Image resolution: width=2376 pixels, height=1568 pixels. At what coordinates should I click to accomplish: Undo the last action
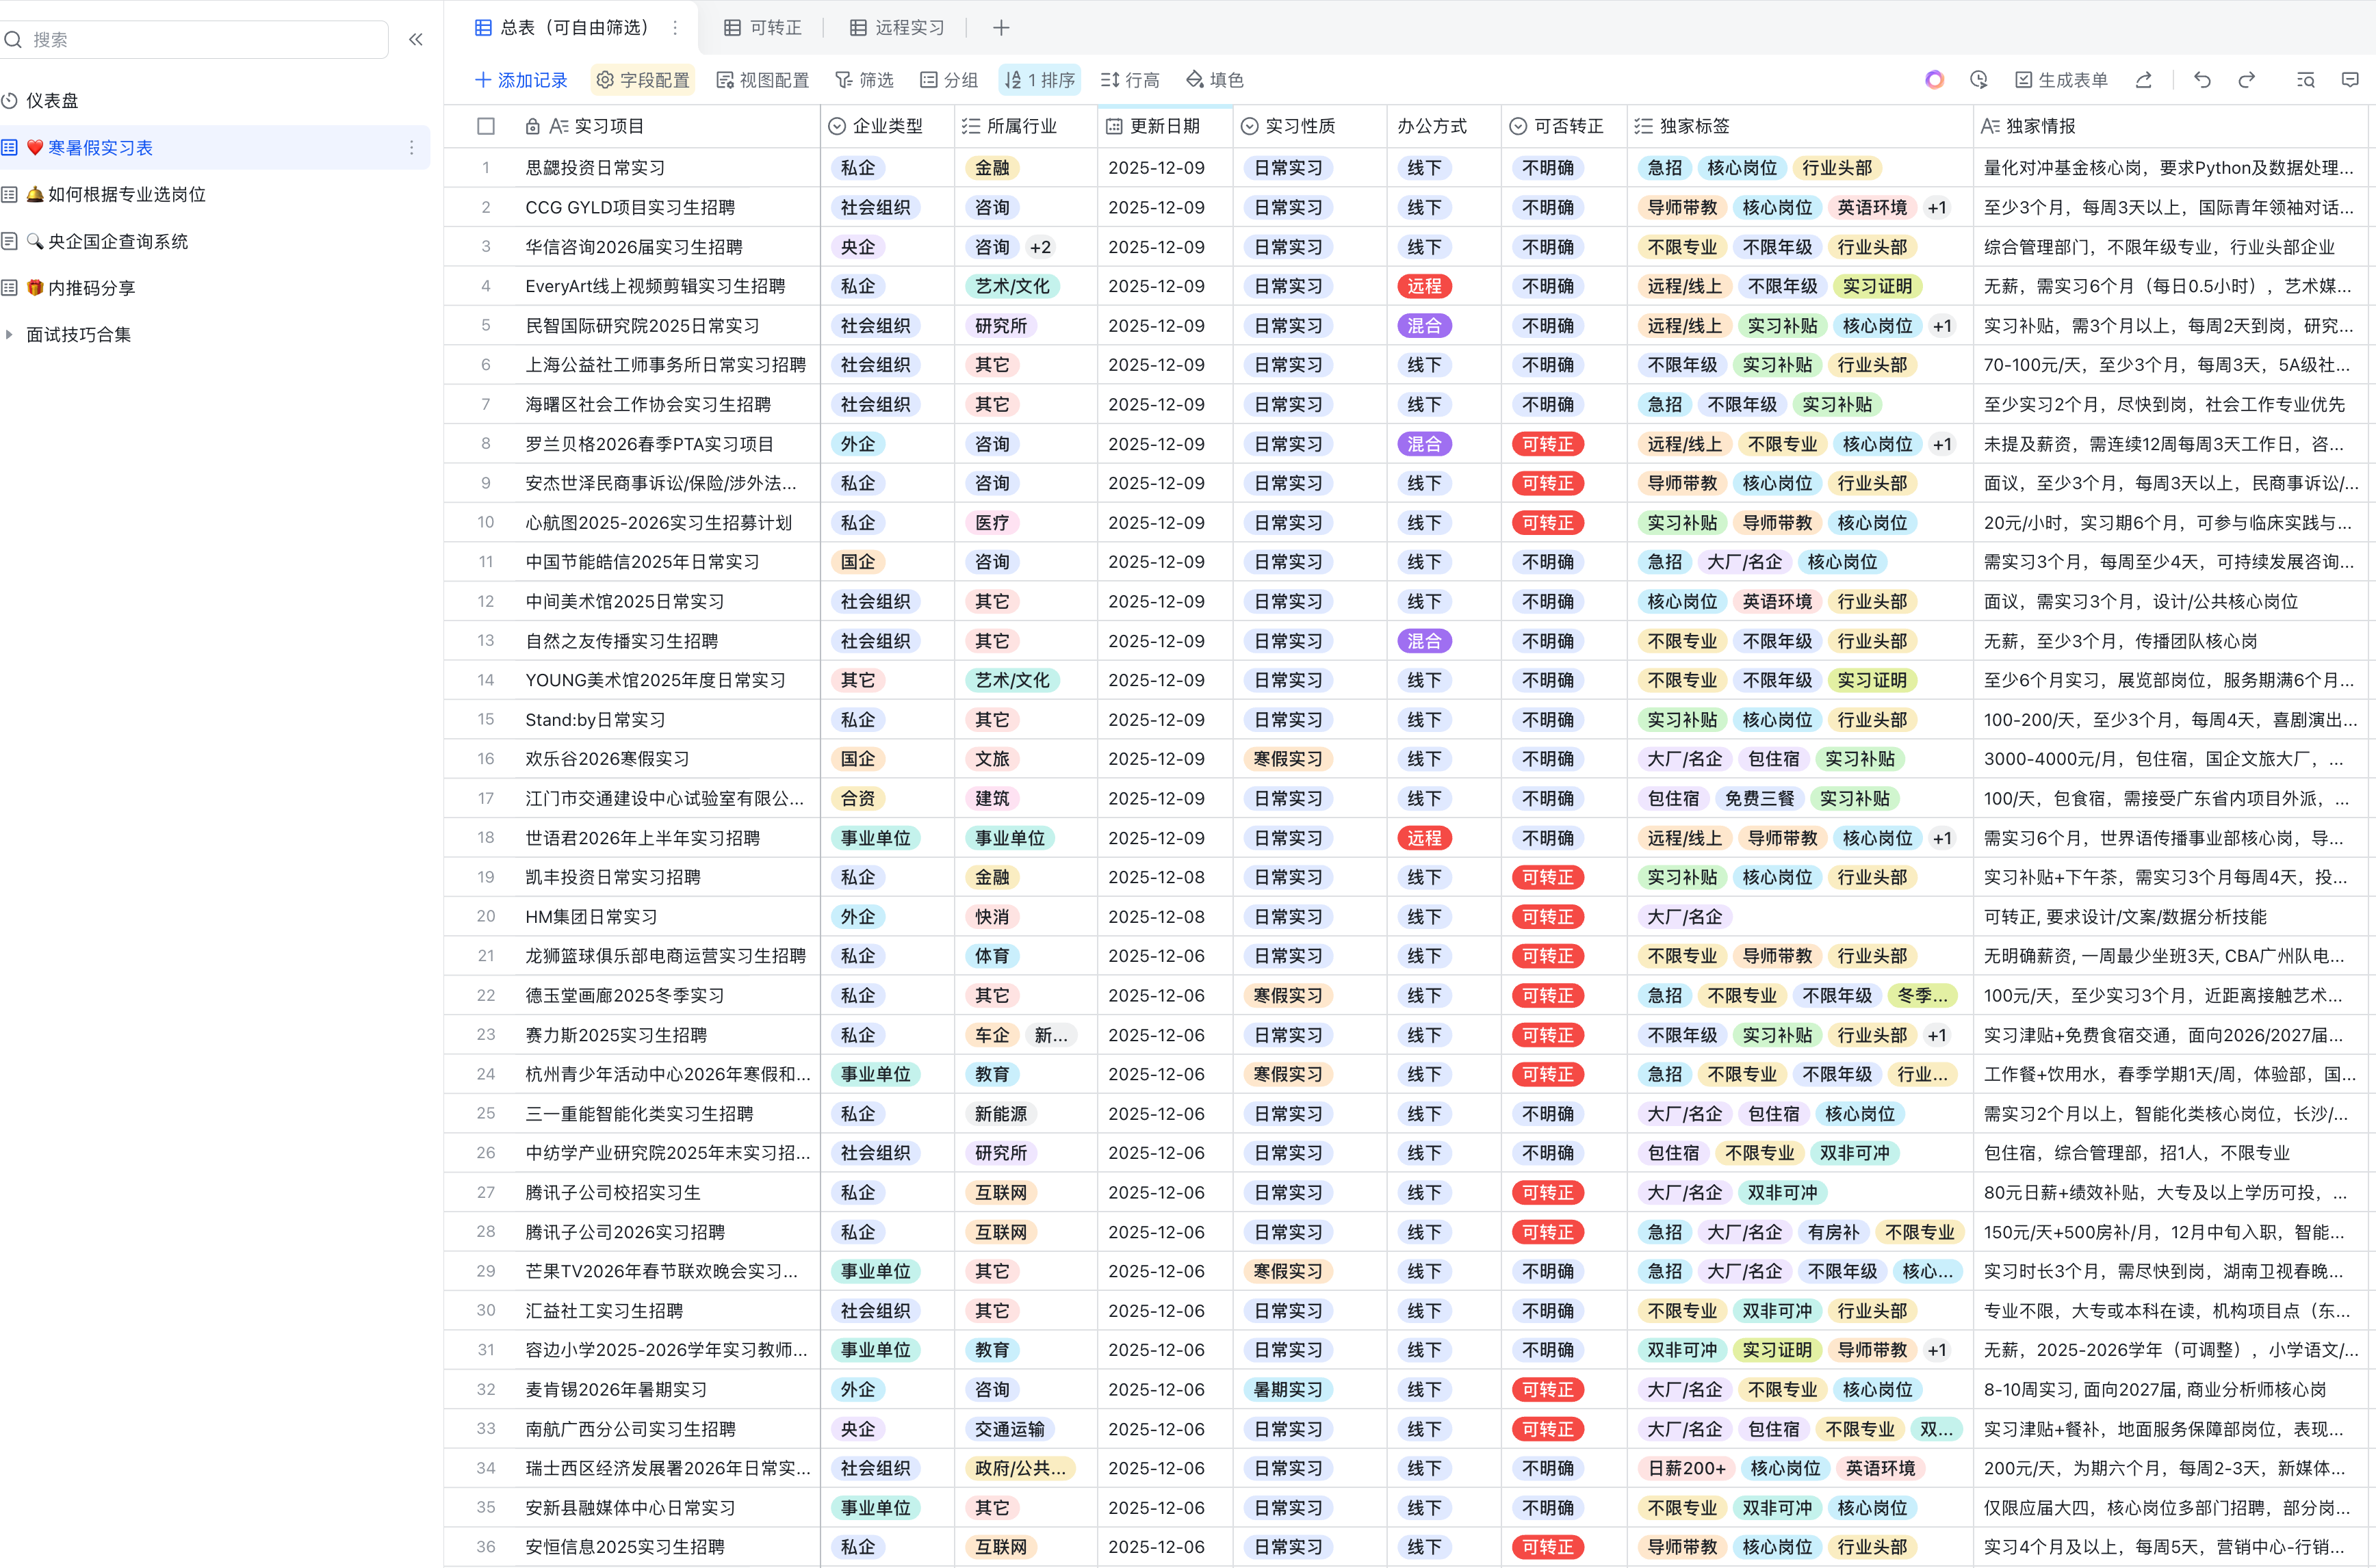point(2202,80)
